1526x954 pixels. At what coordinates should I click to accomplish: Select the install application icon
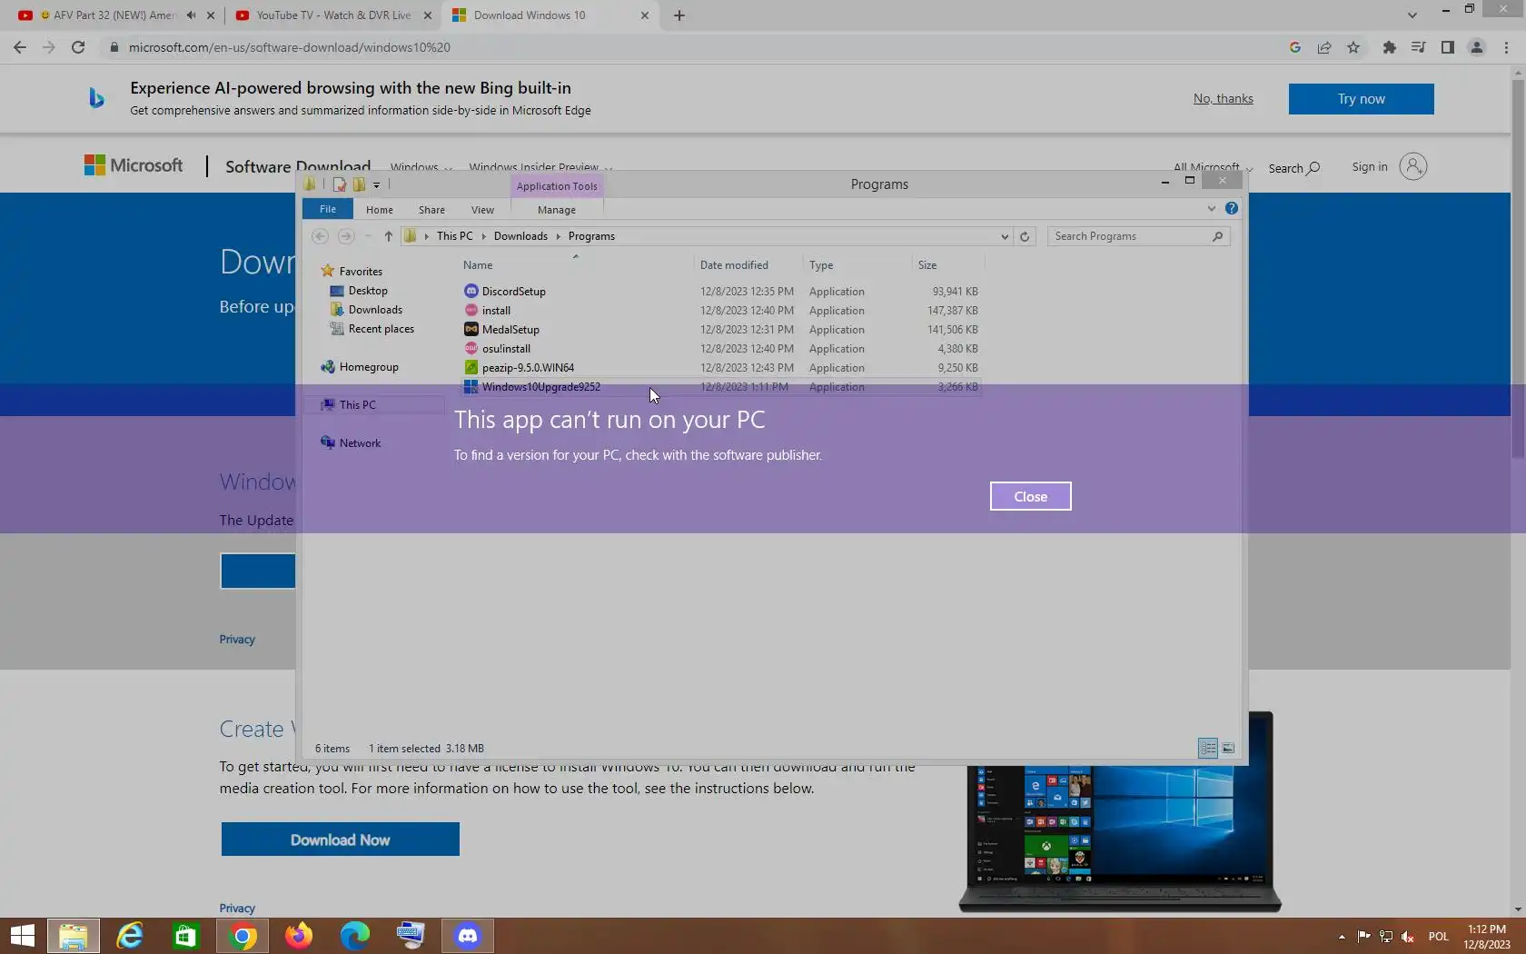471,311
